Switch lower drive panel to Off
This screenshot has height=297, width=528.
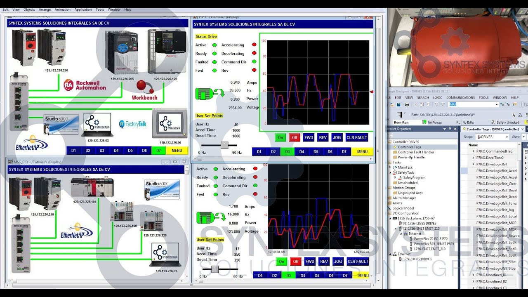[296, 262]
